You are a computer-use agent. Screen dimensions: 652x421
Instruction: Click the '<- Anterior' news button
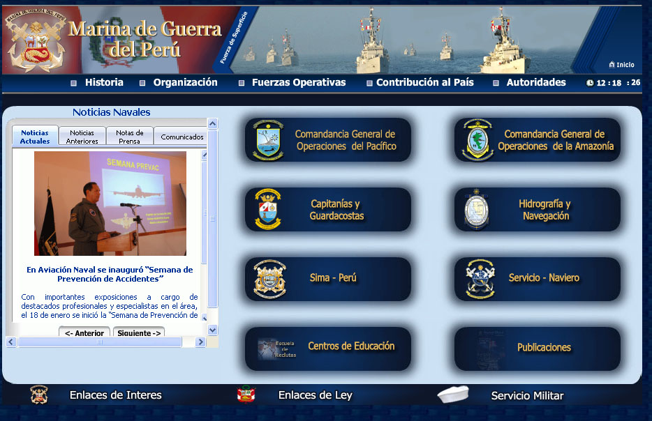pos(84,332)
